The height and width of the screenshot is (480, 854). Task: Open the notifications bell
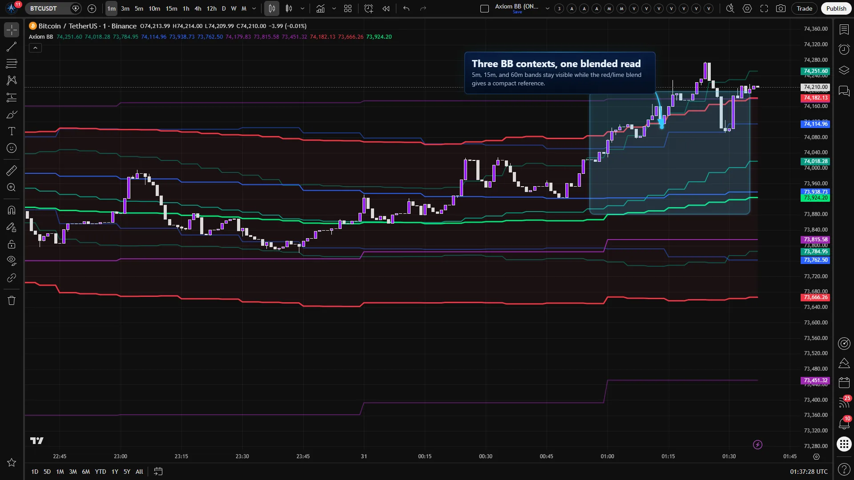(844, 423)
